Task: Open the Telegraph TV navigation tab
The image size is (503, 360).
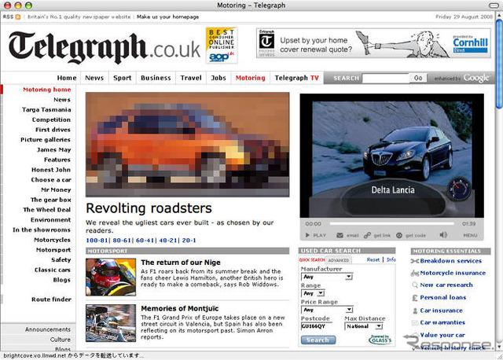Action: tap(297, 78)
